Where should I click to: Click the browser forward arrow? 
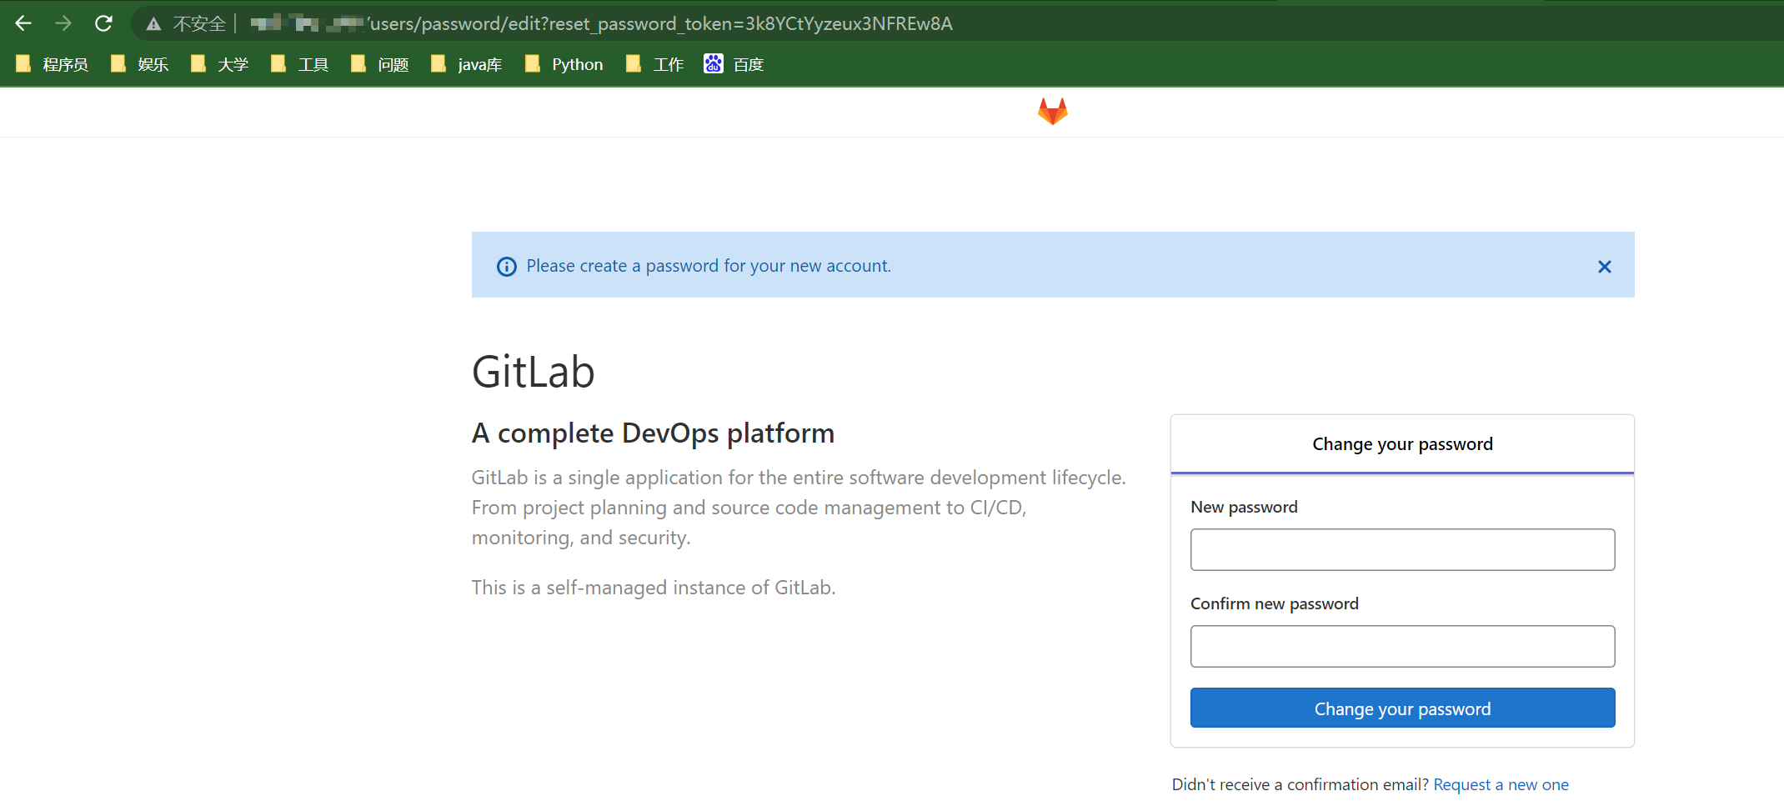click(63, 23)
